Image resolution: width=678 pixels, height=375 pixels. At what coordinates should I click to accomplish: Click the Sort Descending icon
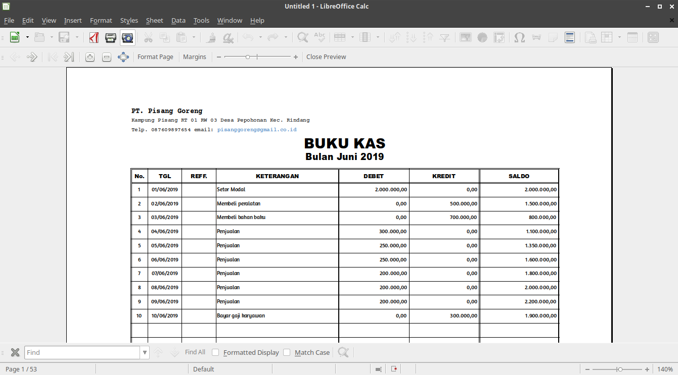coord(428,37)
